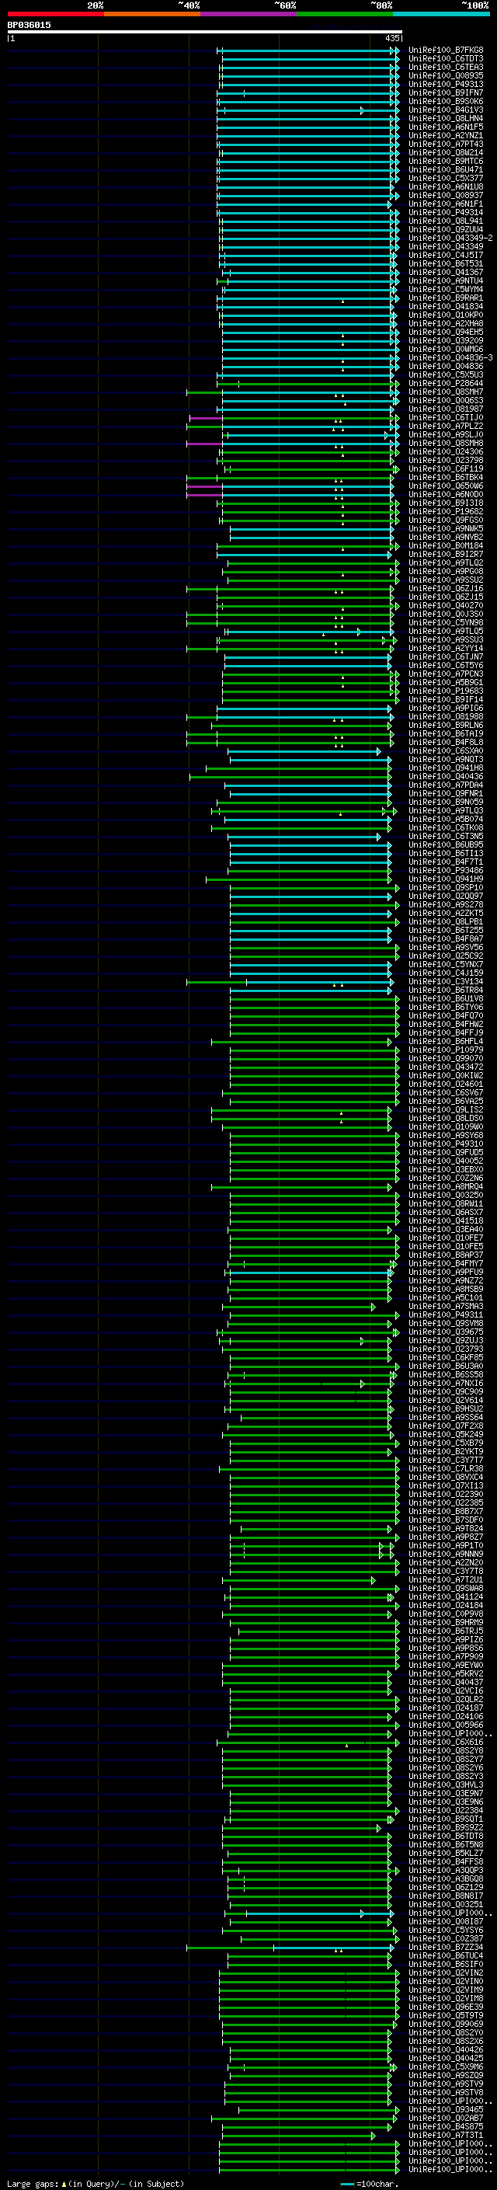This screenshot has height=2190, width=497.
Task: Click the UniRef100_Q94EH5 label
Action: pyautogui.click(x=446, y=333)
